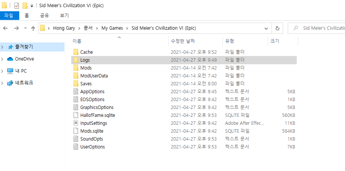This screenshot has height=171, width=345.
Task: Open breadcrumb chevron after 문서
Action: [x=97, y=28]
